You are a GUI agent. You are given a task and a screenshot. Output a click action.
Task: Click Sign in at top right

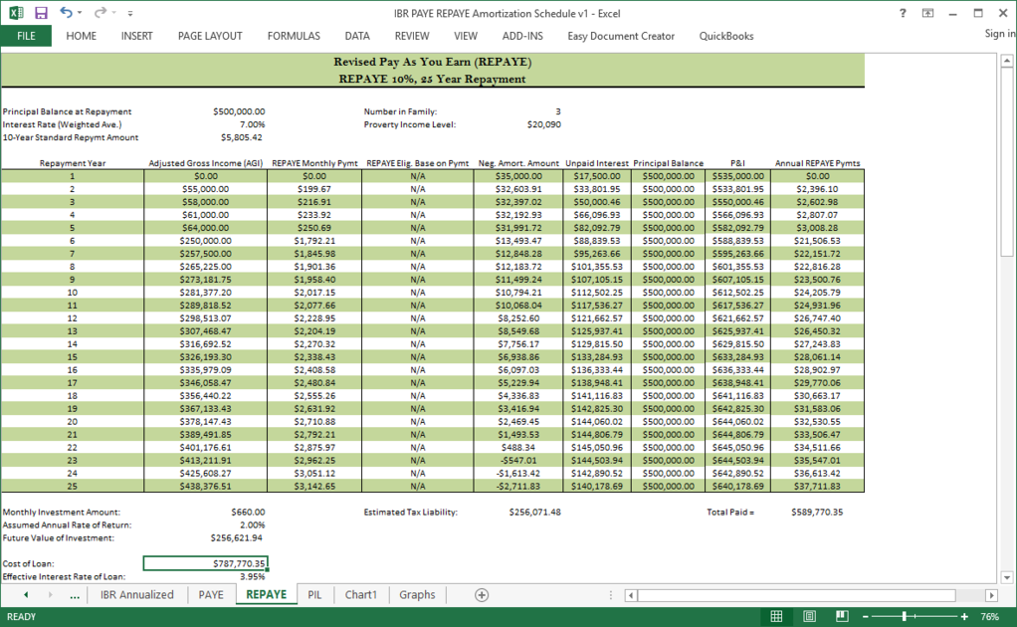[999, 34]
